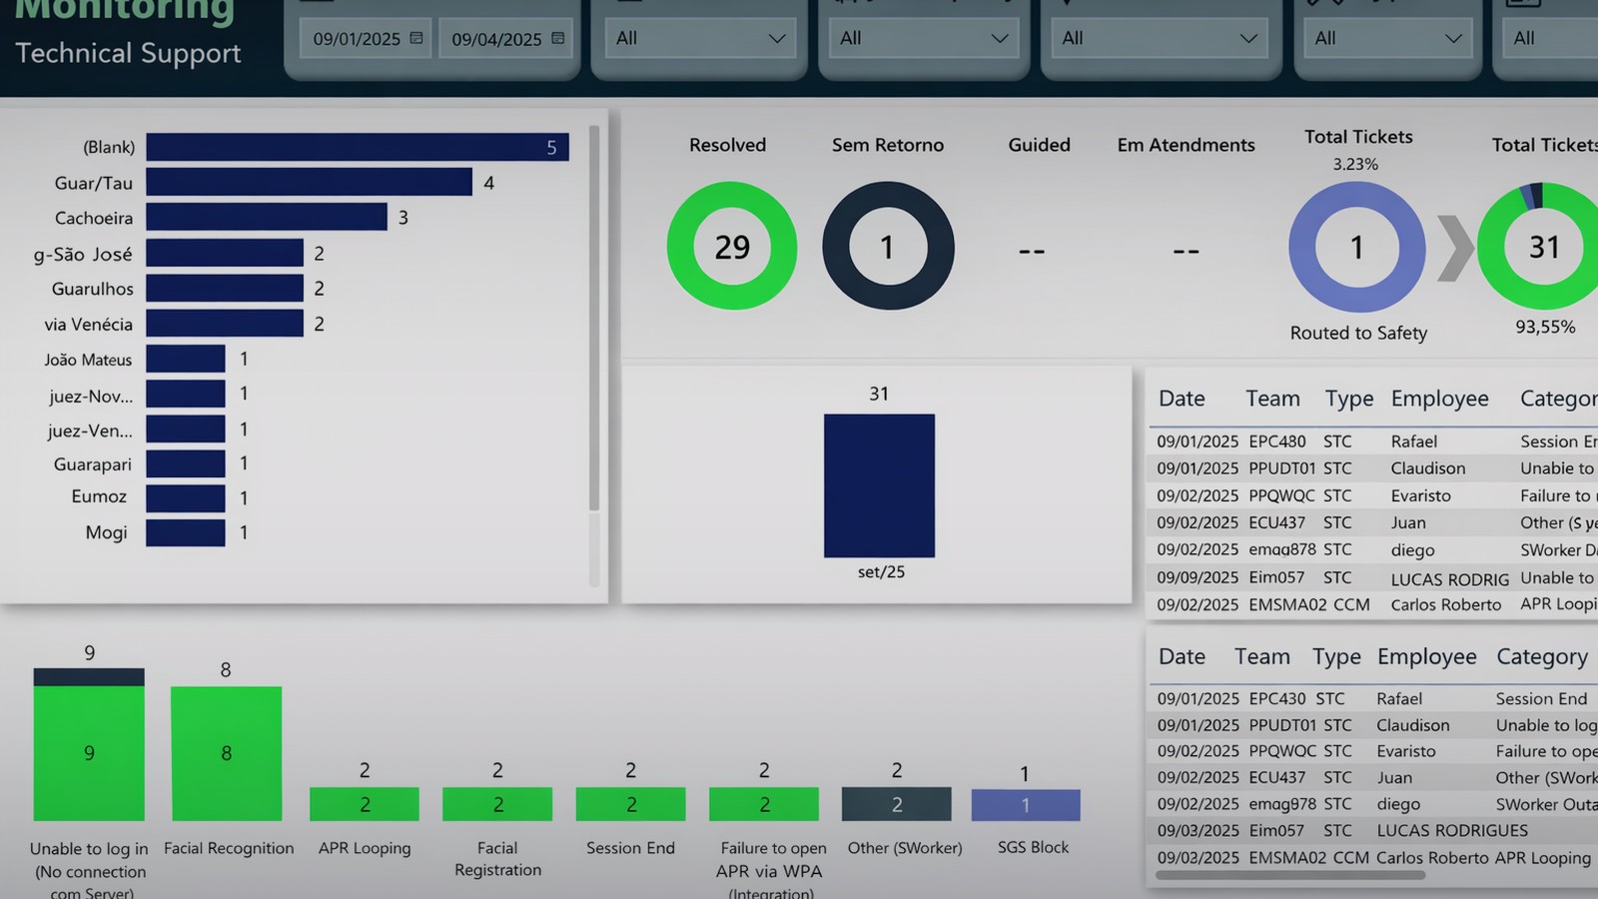Click the Routed to Safety donut

point(1356,247)
